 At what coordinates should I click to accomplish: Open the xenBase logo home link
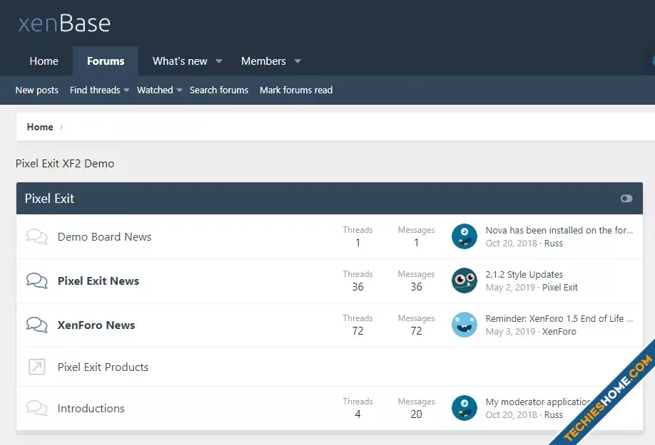pyautogui.click(x=64, y=23)
